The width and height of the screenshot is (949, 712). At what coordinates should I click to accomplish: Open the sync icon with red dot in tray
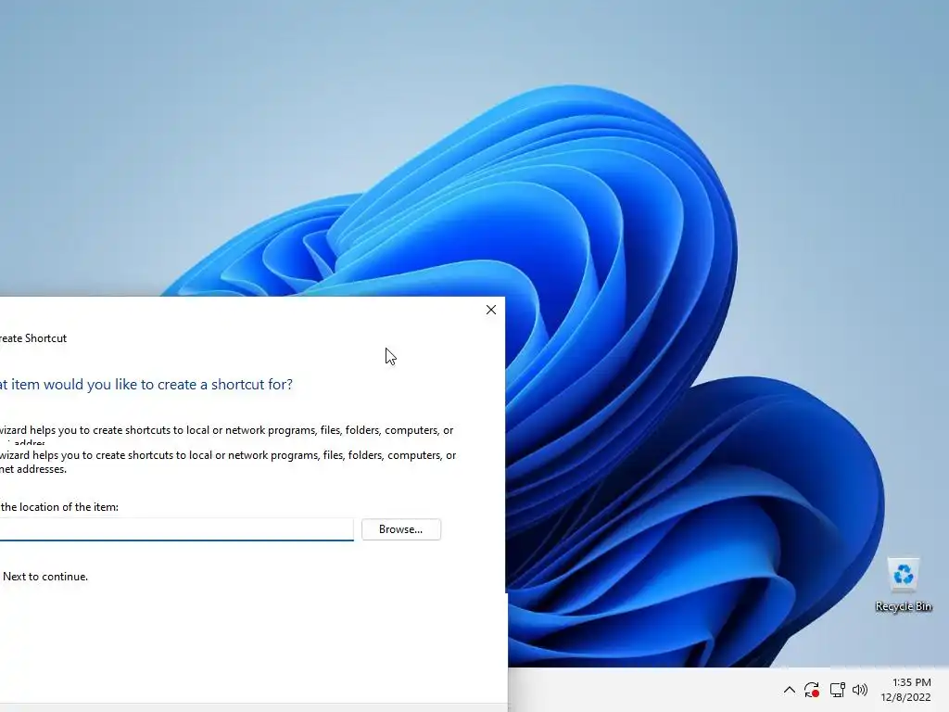(x=812, y=690)
